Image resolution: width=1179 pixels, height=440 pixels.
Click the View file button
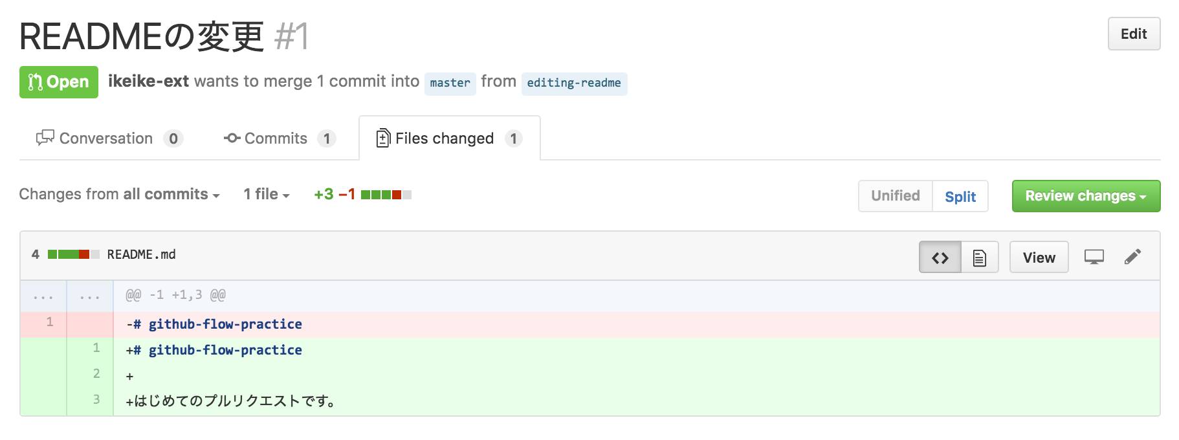(1039, 258)
